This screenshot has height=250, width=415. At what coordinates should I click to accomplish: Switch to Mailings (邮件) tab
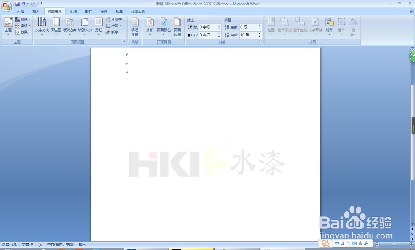pyautogui.click(x=89, y=11)
